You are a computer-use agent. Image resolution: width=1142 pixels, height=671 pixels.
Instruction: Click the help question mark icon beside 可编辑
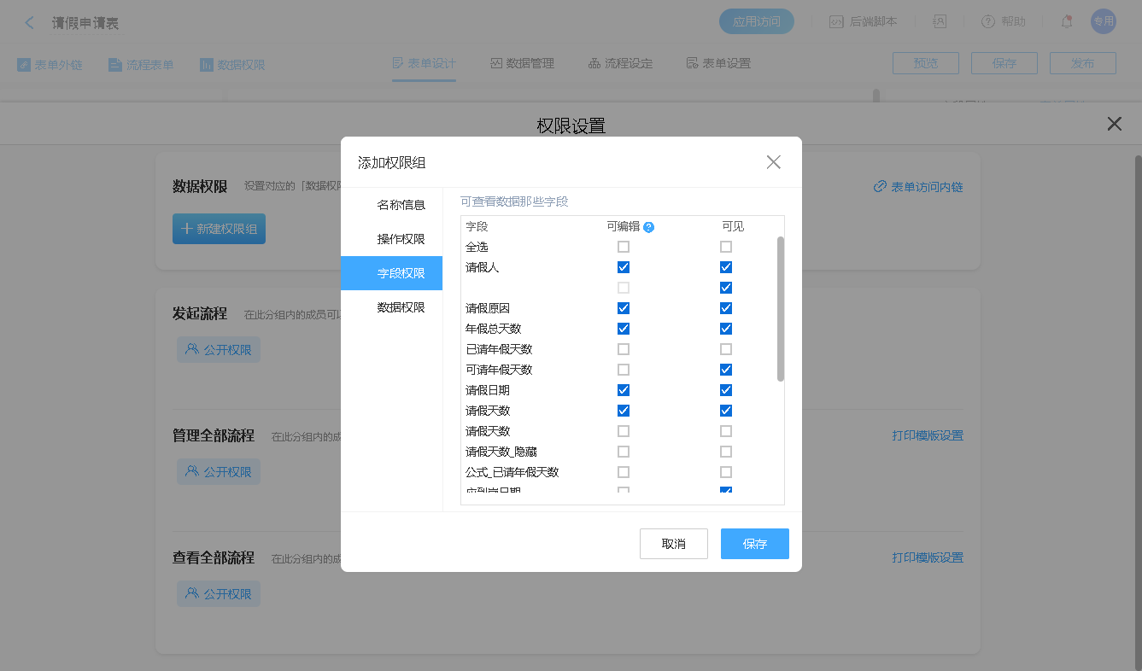click(x=648, y=227)
